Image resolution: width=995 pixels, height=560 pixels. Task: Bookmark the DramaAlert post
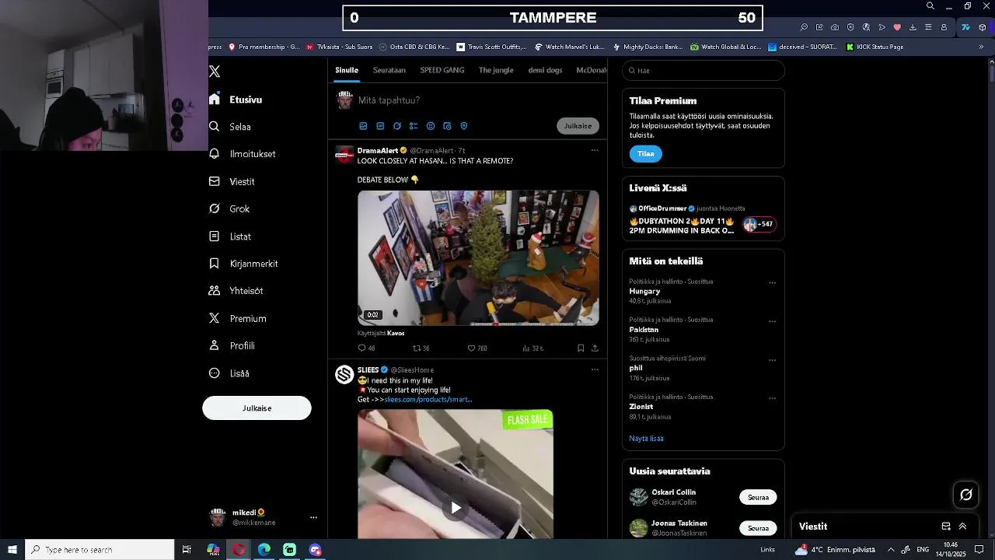581,348
